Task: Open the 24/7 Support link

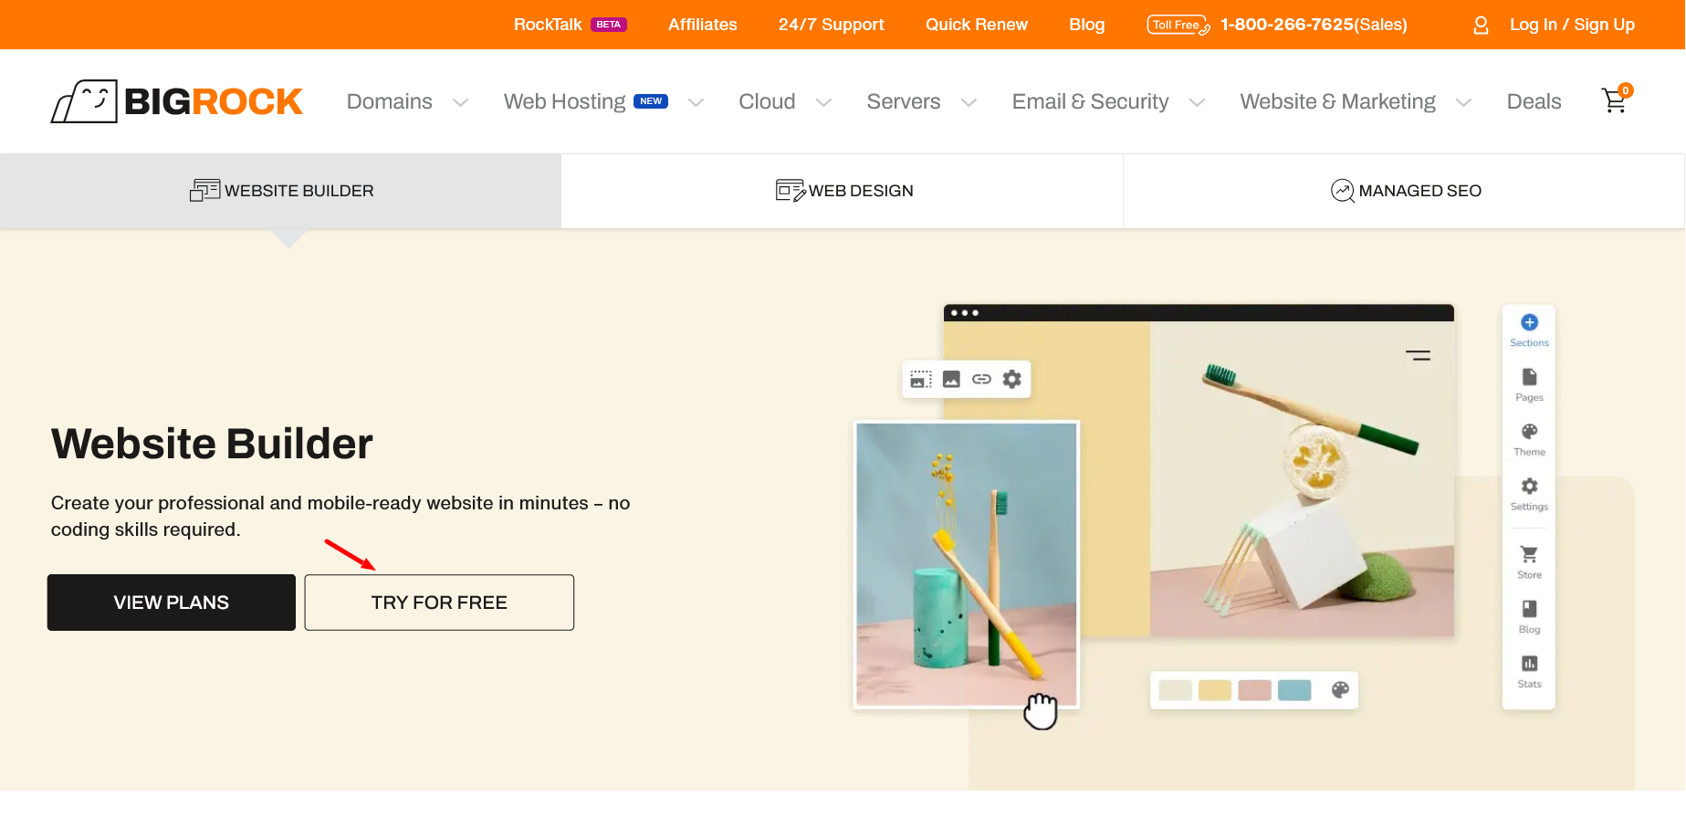Action: point(832,25)
